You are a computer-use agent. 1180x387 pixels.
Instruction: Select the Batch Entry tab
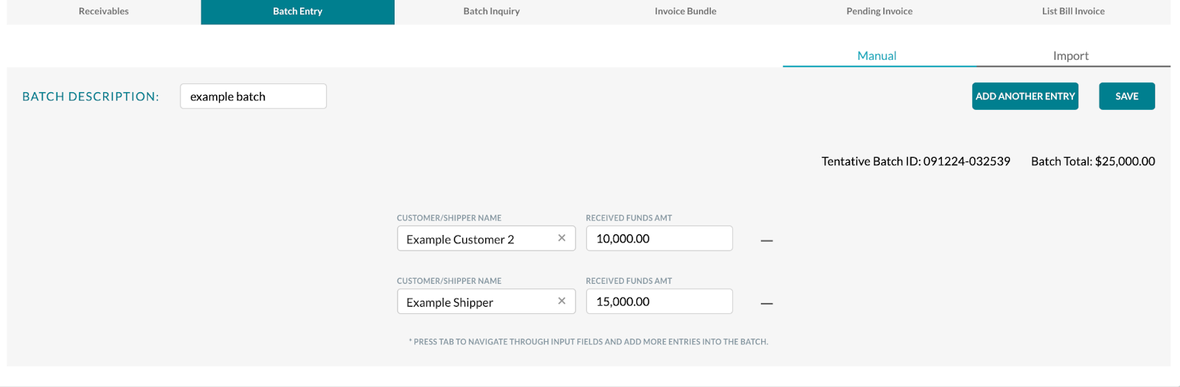pyautogui.click(x=298, y=12)
